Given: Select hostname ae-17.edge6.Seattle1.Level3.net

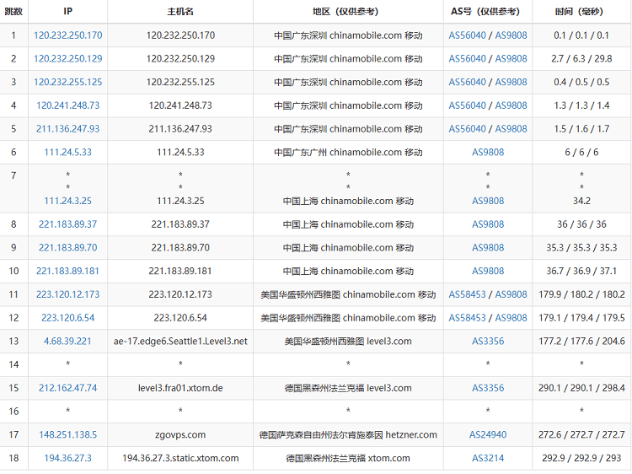Looking at the screenshot, I should [180, 342].
